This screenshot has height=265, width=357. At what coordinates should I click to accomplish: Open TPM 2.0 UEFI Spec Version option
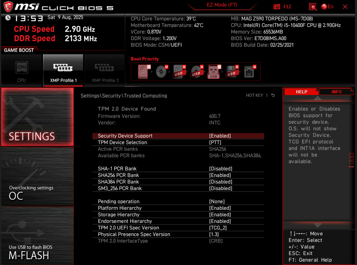(178, 228)
